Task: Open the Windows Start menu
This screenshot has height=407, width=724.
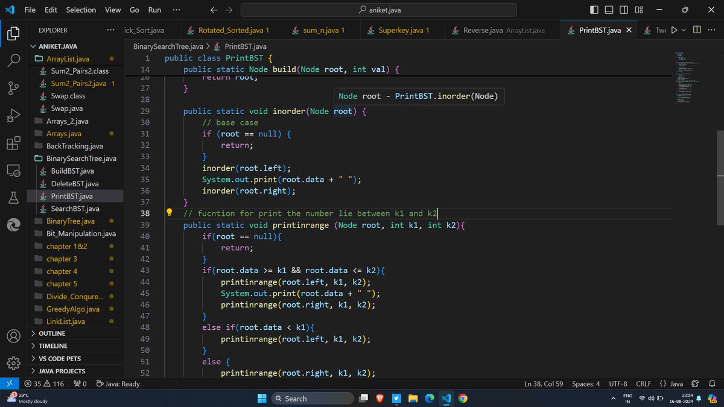Action: pos(262,398)
